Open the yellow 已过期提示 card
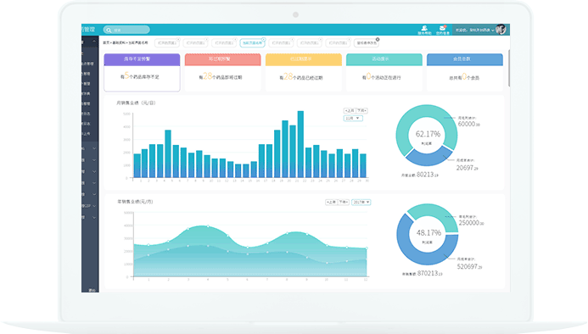 coord(304,72)
